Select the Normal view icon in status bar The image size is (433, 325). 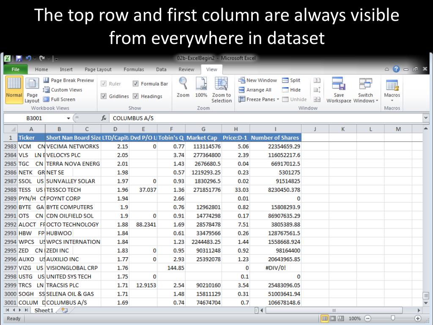point(324,318)
